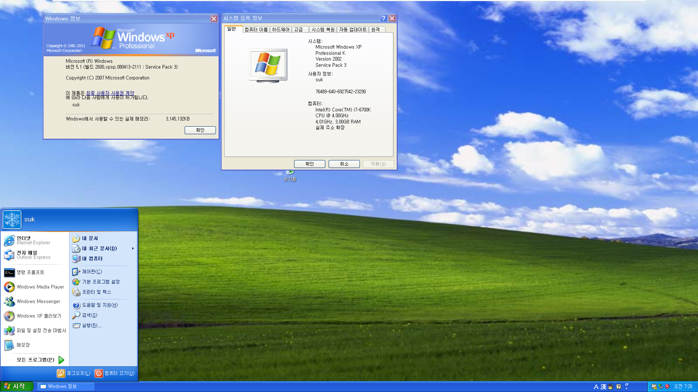This screenshot has height=392, width=698.
Task: Click 취소 in 시스템 등록 정보 dialog
Action: pyautogui.click(x=344, y=164)
